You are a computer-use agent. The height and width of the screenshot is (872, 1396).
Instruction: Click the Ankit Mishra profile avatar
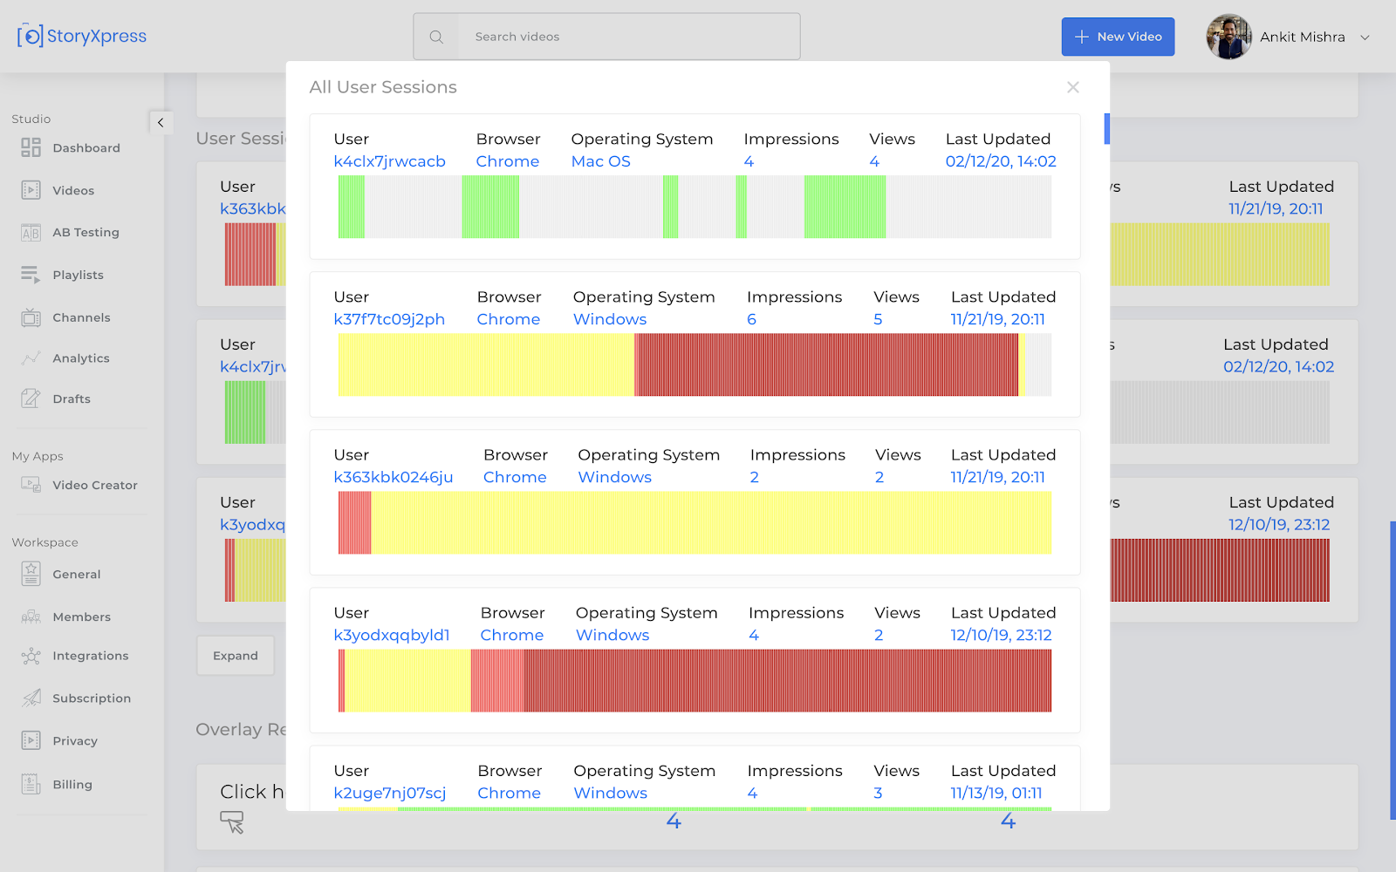tap(1228, 37)
